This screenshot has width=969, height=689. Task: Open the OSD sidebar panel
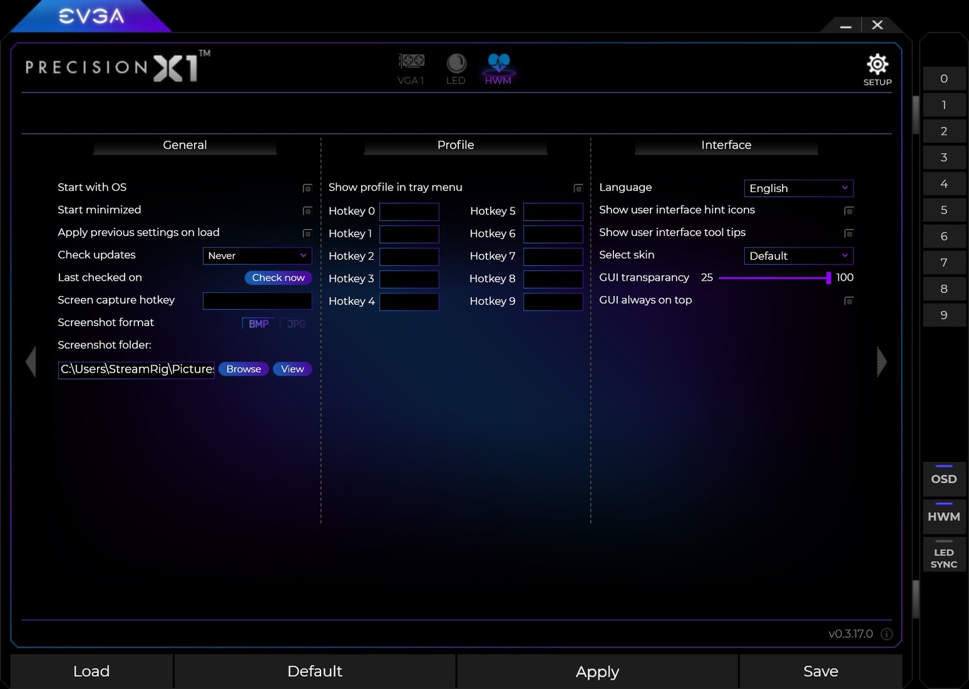click(944, 479)
